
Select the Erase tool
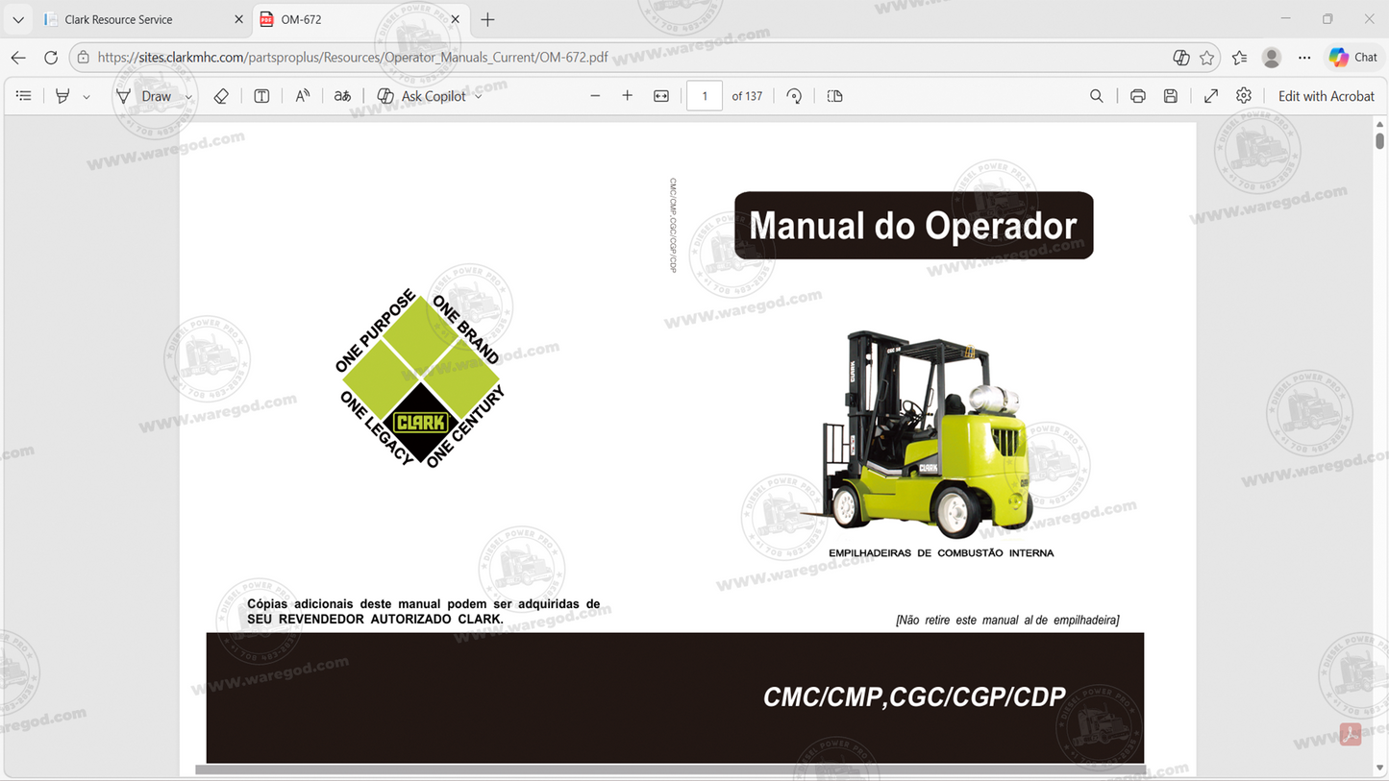pos(221,96)
